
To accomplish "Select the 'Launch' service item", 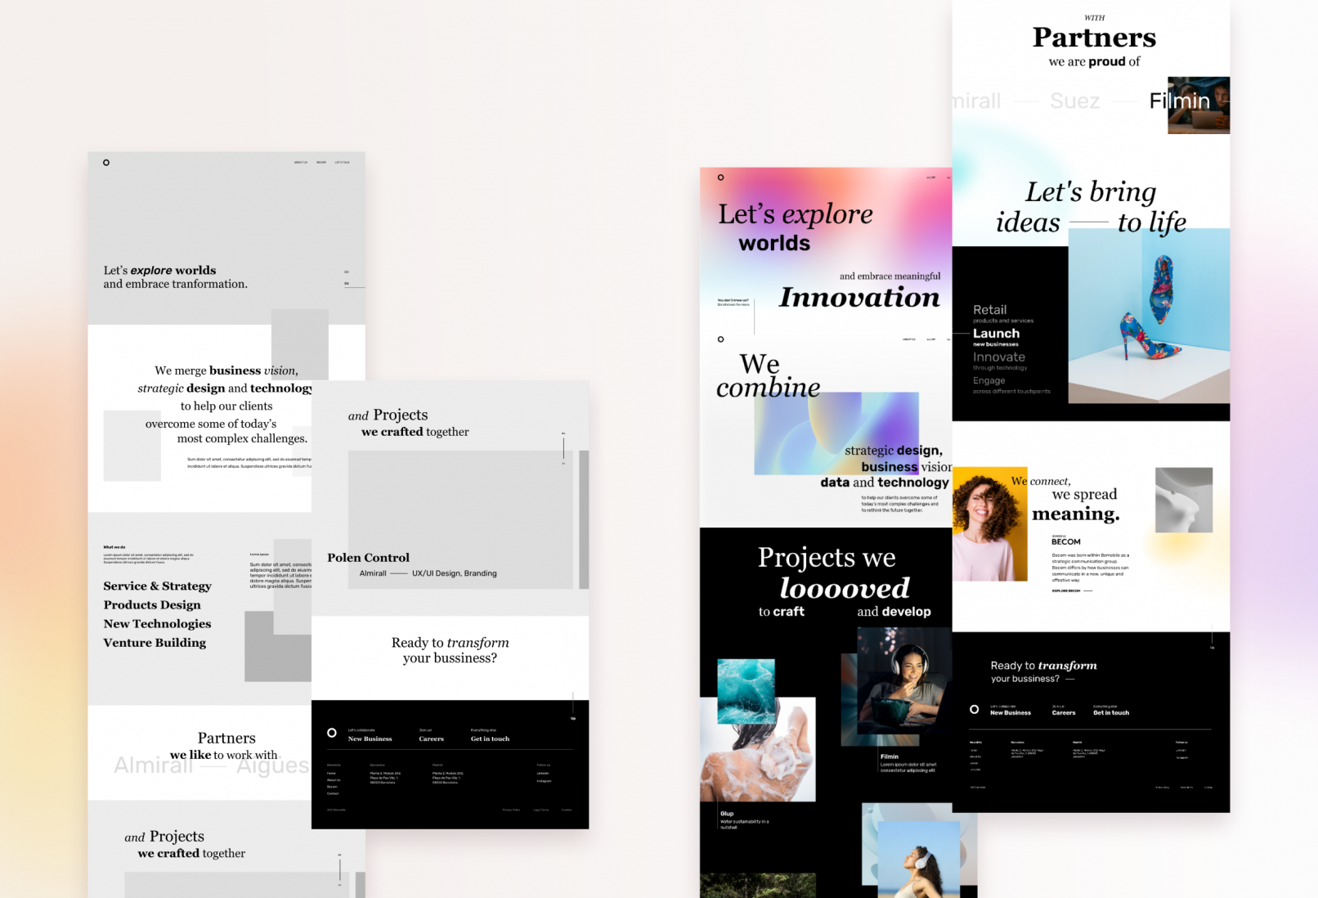I will 996,334.
